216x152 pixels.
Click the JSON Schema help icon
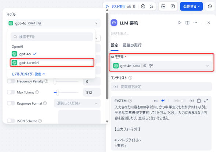(40, 121)
